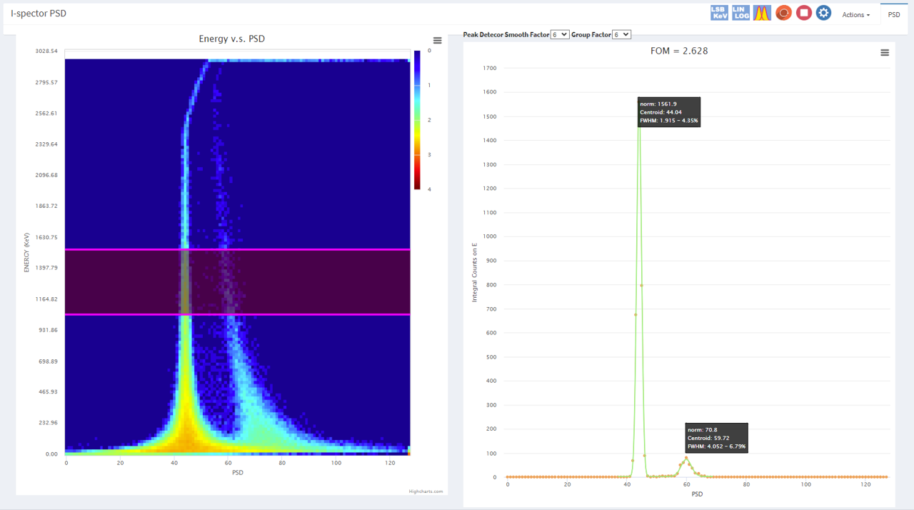Open settings with the blue gear icon

(824, 13)
